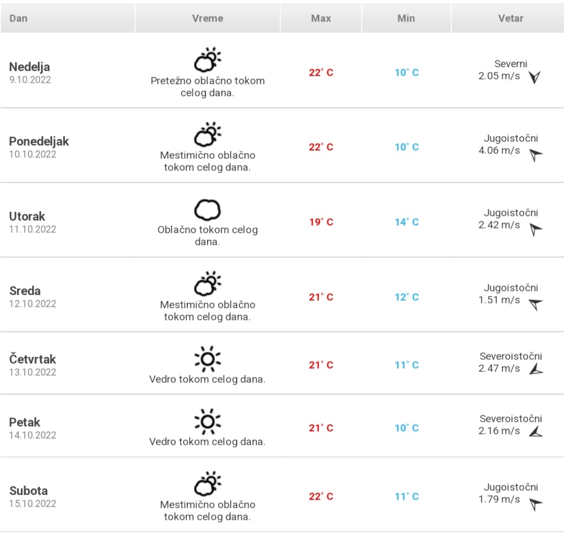Click the Vetar column header
Screen dimensions: 564x534
(510, 18)
